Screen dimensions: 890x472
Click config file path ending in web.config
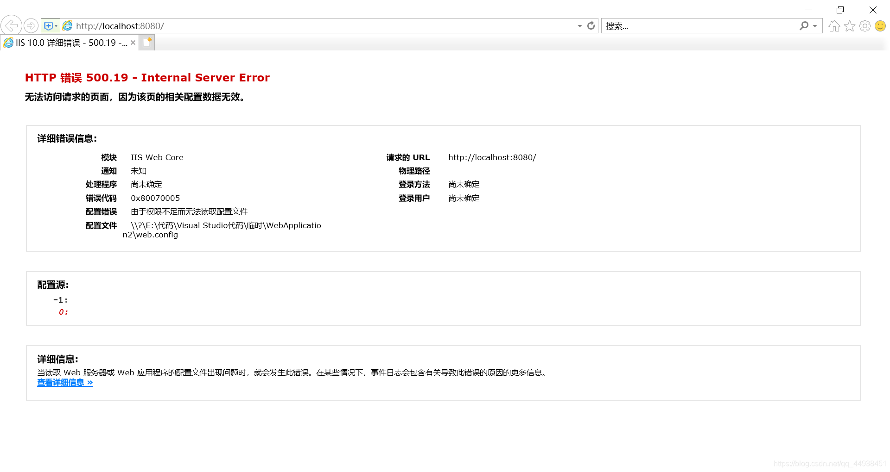(x=222, y=230)
